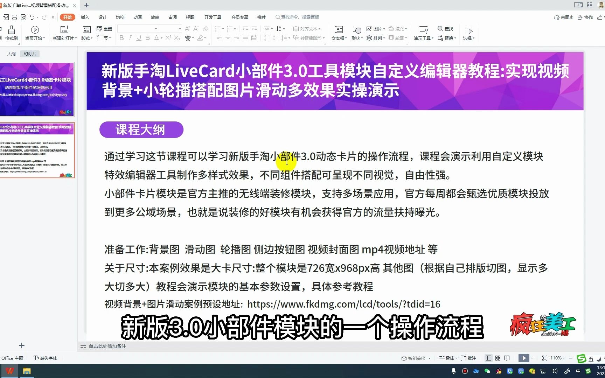
Task: Click the Shapes (形状) icon
Action: click(357, 30)
